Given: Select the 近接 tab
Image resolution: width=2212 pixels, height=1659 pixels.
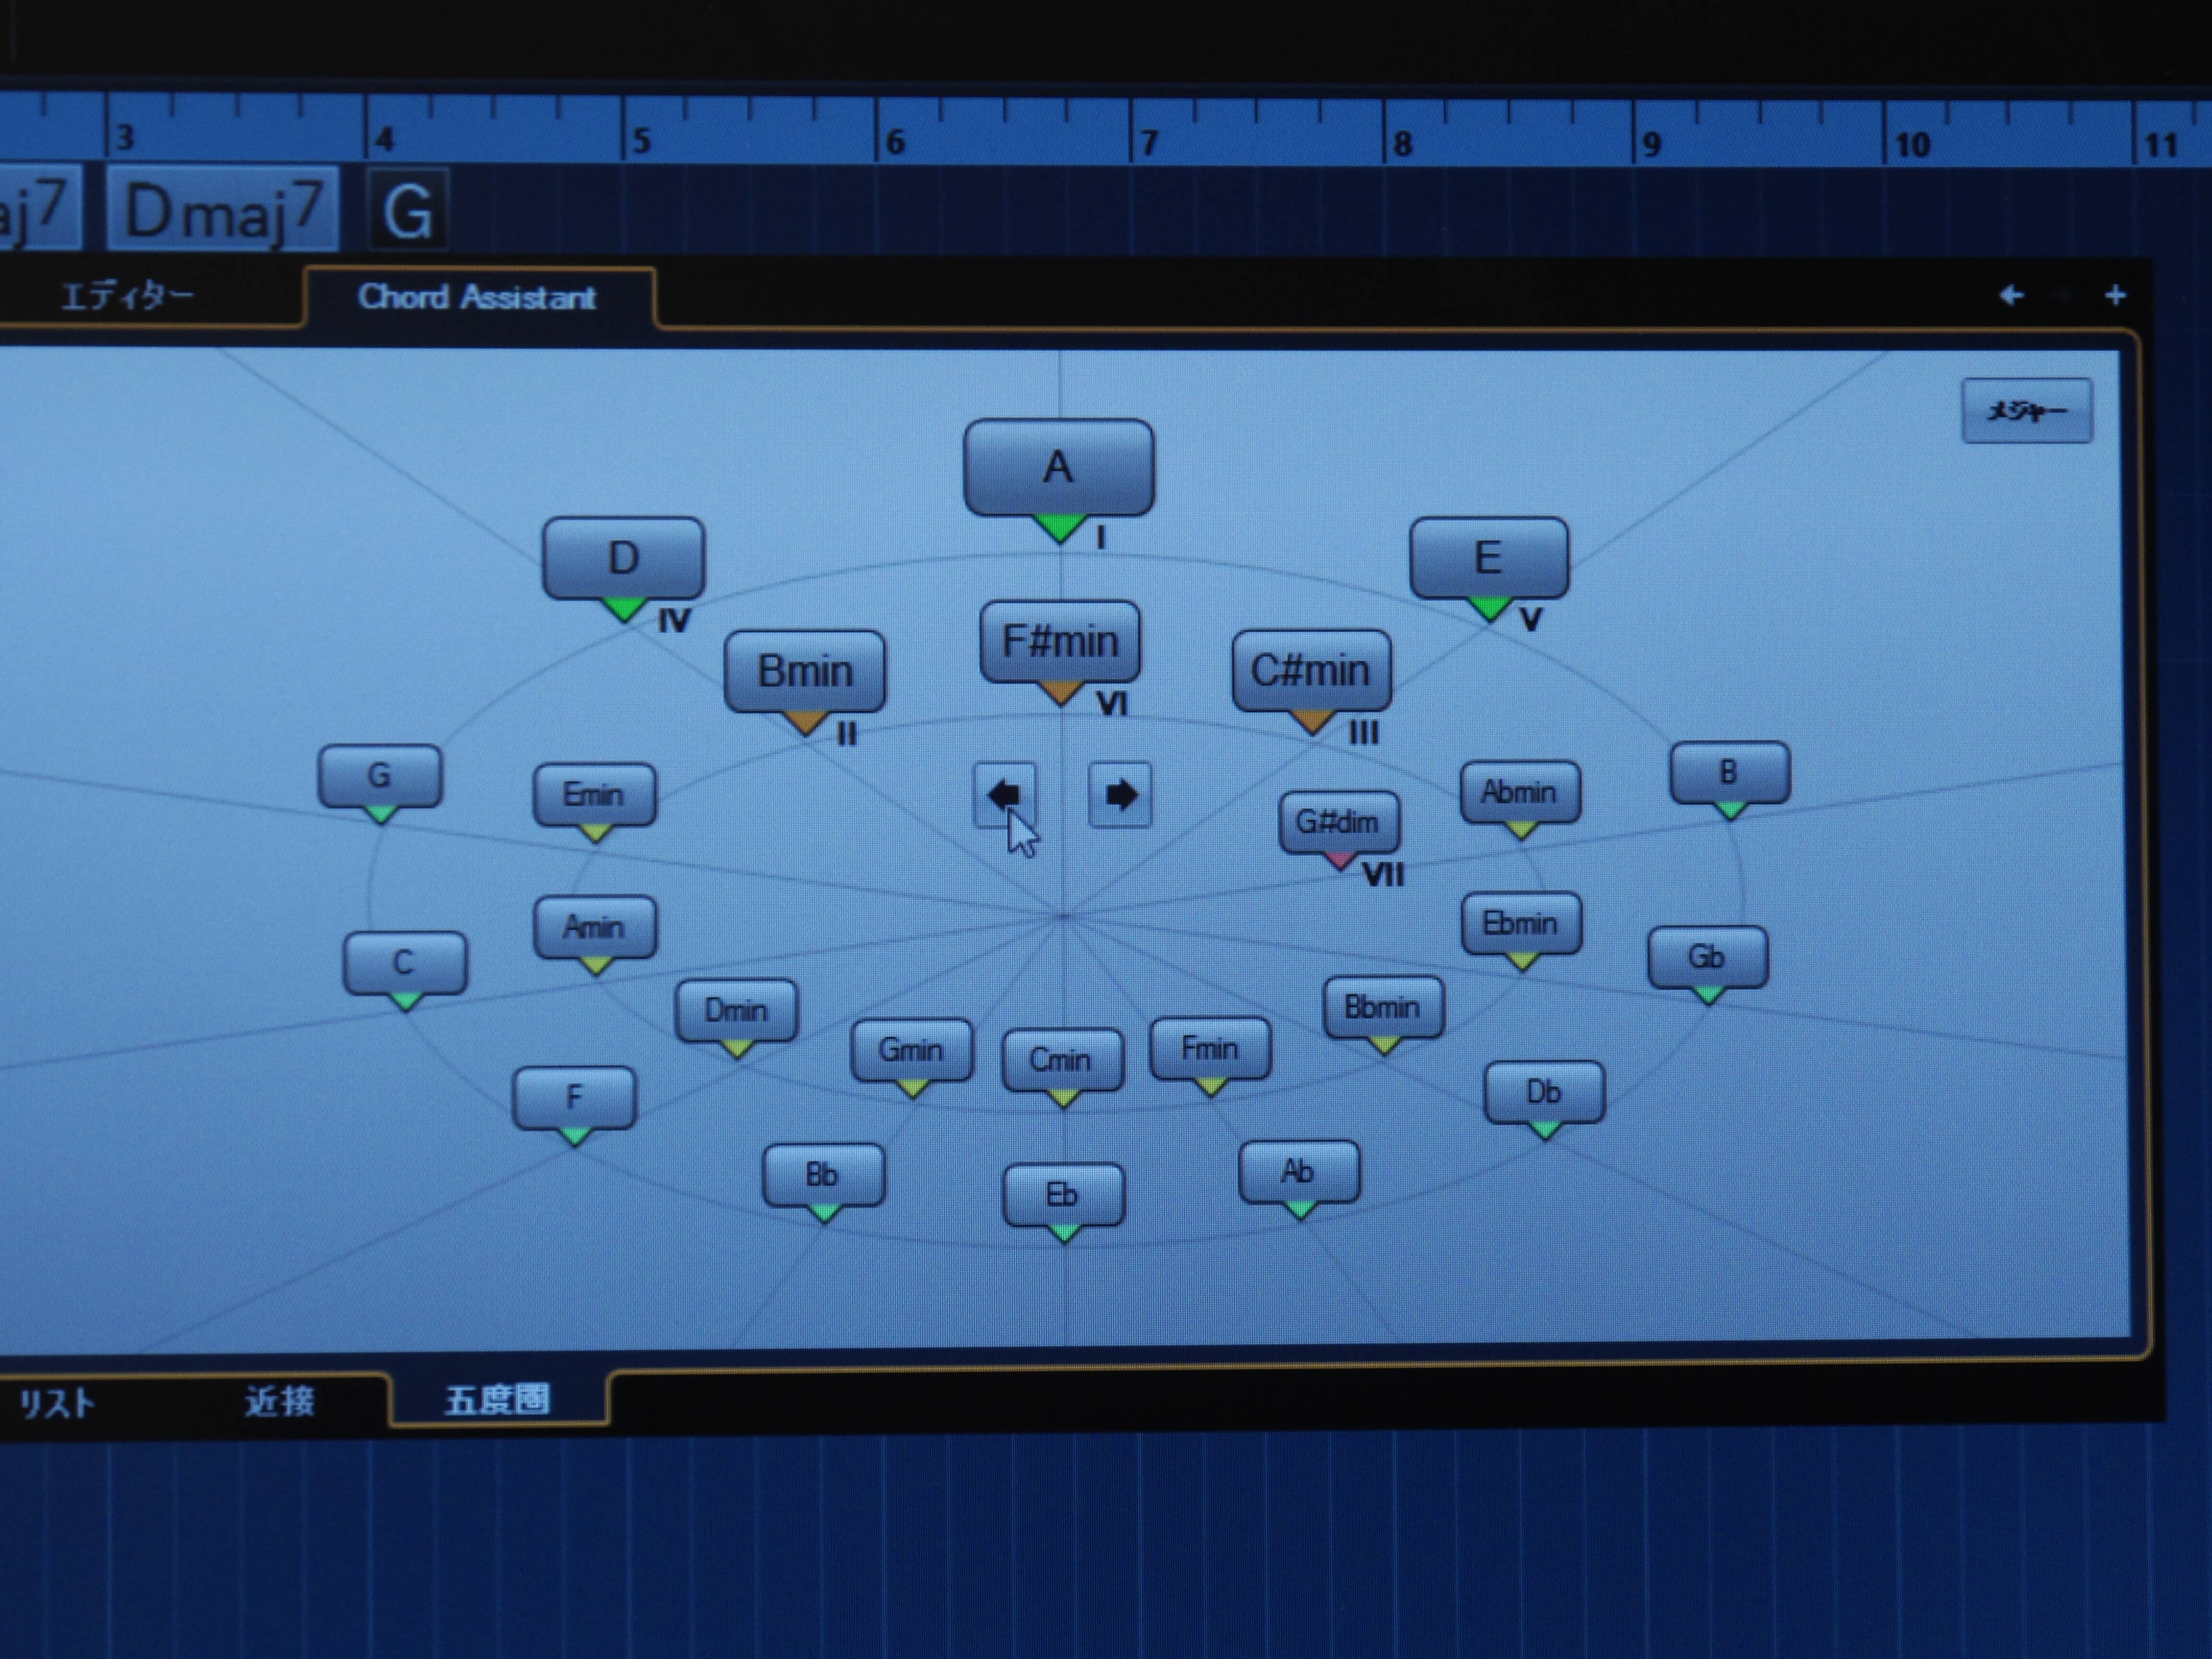Looking at the screenshot, I should [280, 1401].
